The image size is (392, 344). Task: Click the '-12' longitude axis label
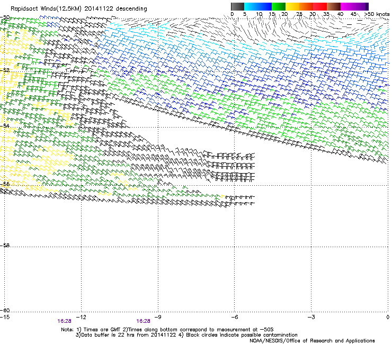click(81, 317)
